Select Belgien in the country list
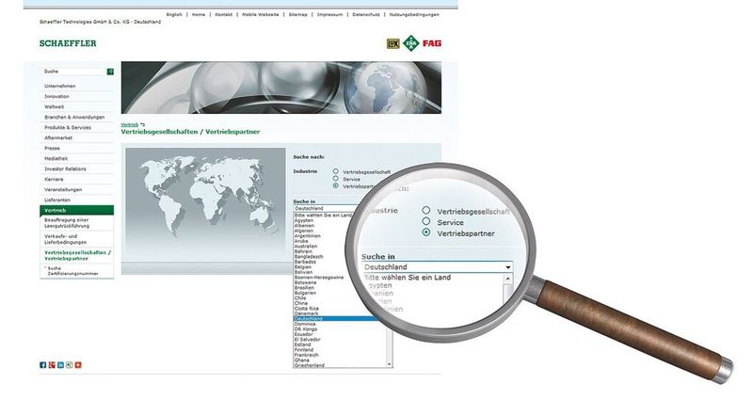753x400 pixels. point(303,267)
